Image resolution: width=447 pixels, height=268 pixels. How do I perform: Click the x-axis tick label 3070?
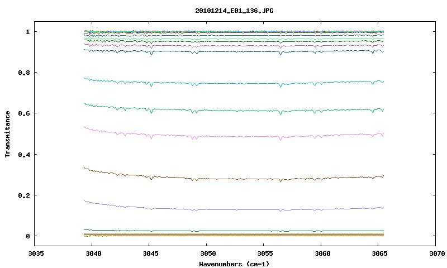[437, 253]
